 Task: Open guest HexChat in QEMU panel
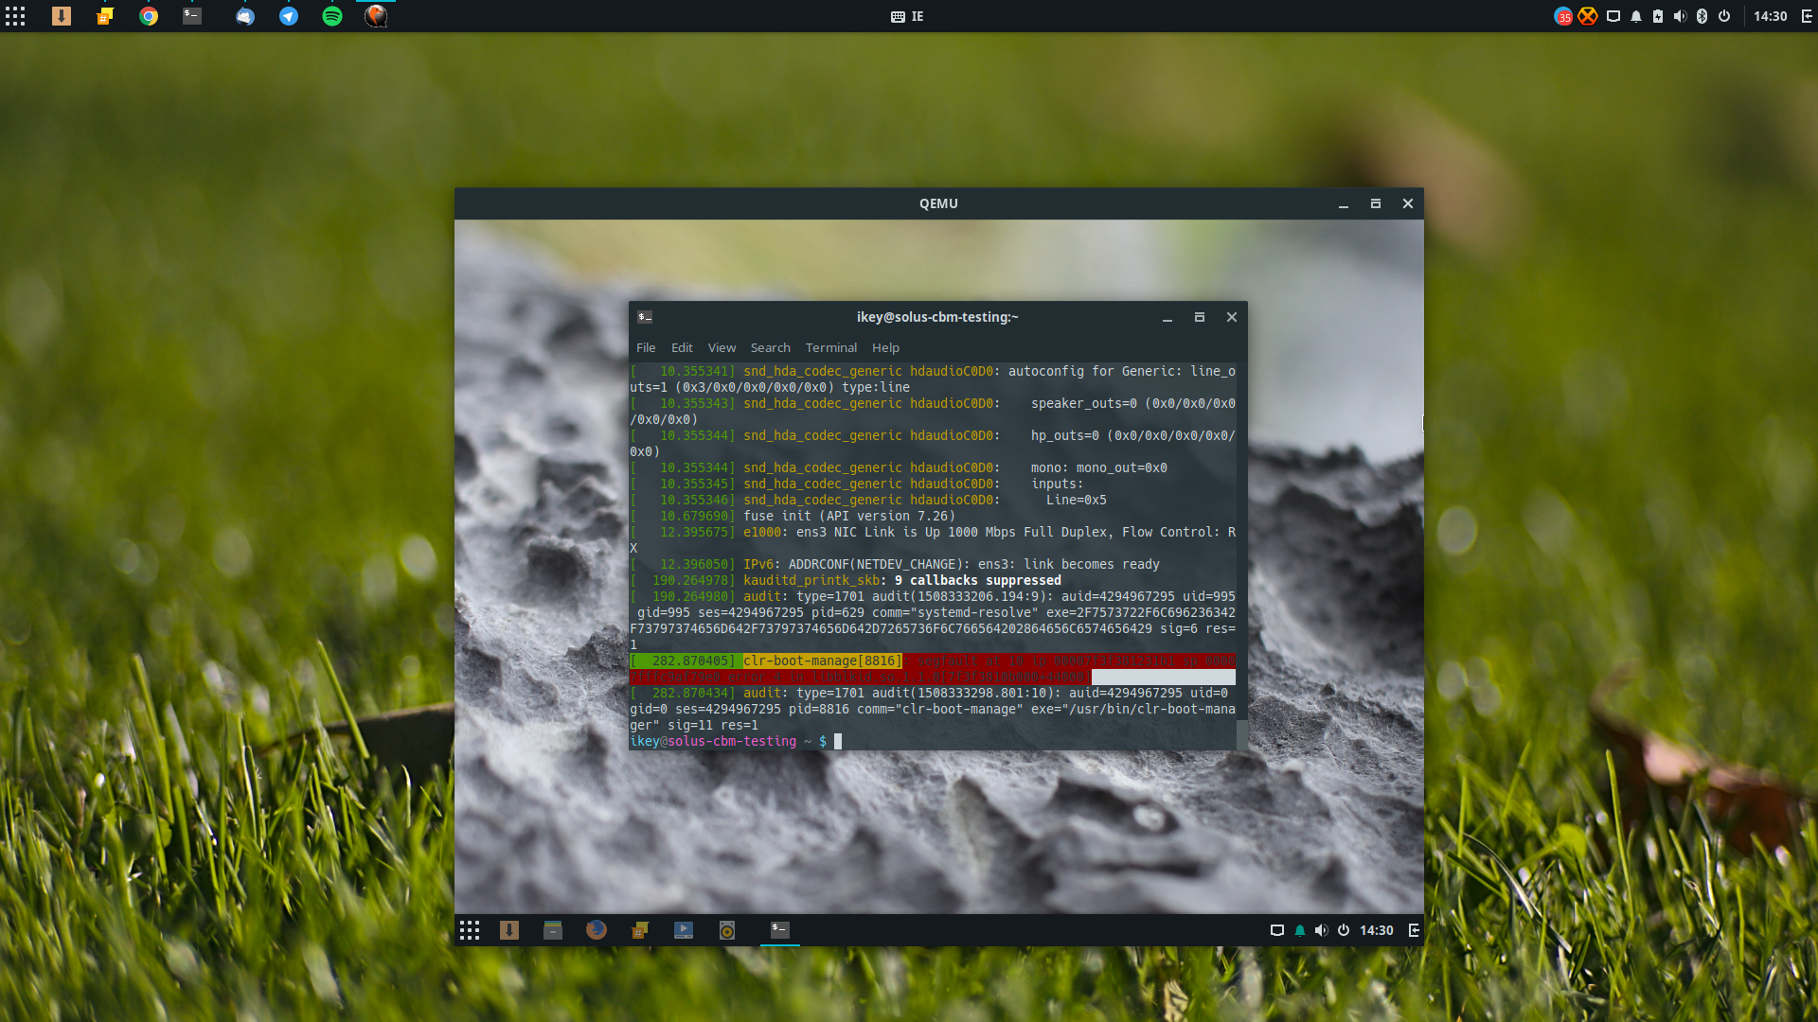[x=640, y=930]
